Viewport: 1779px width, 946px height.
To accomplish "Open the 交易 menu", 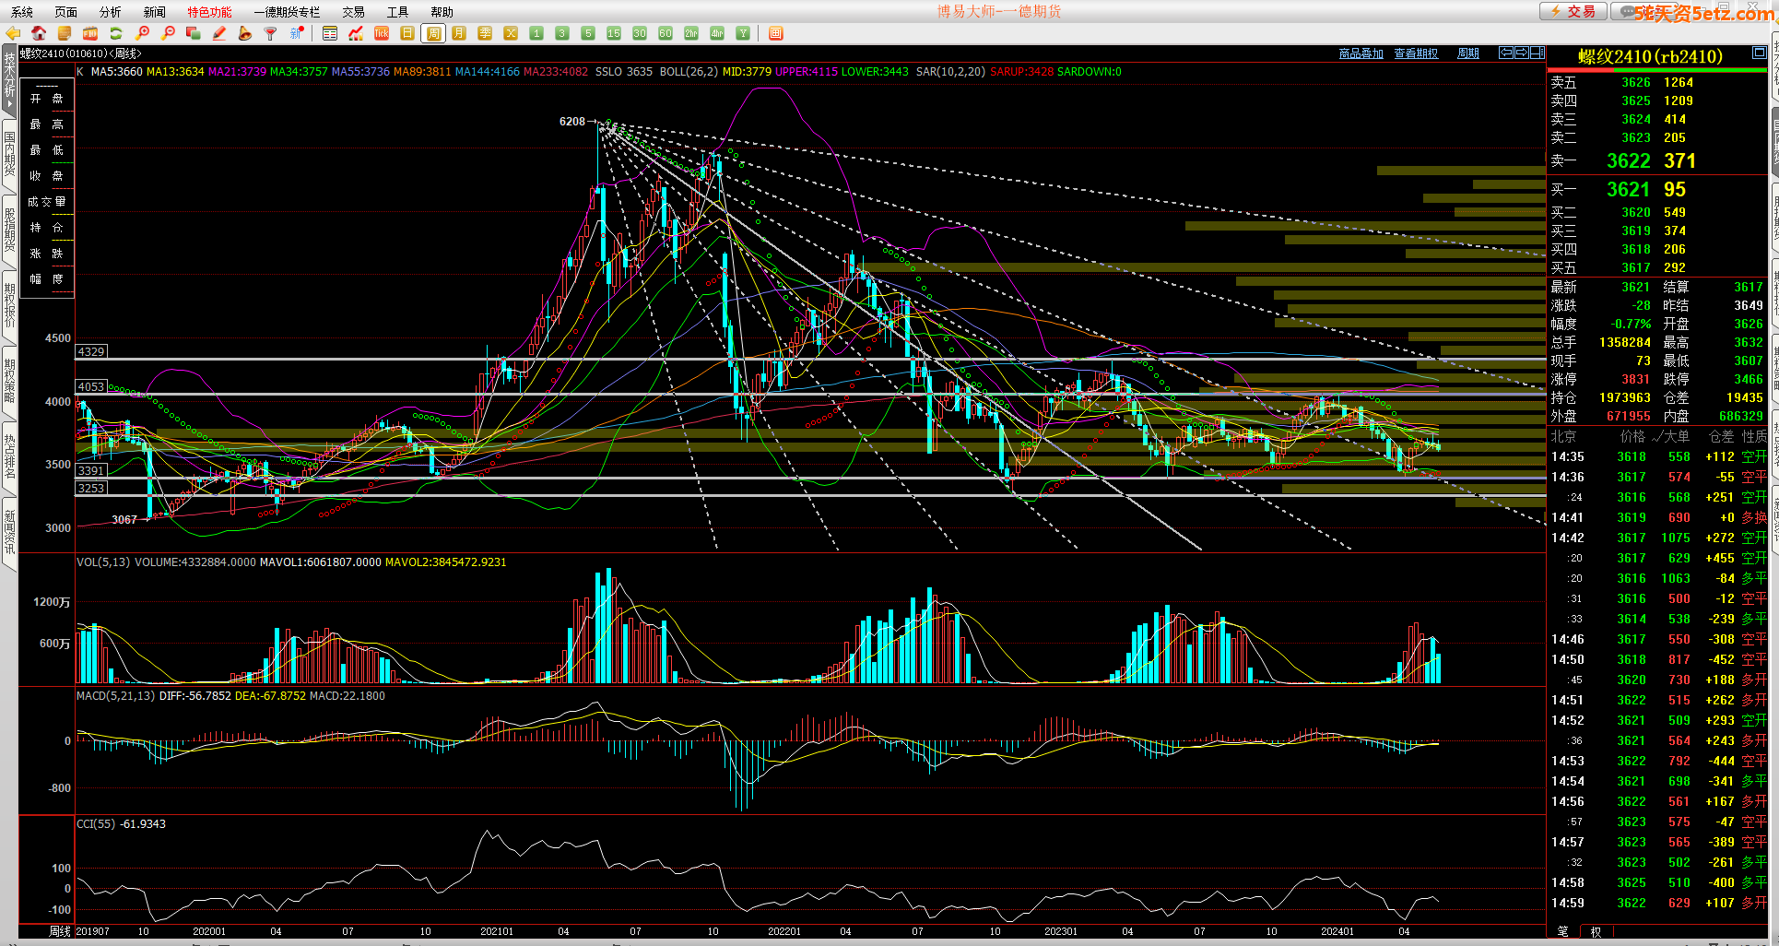I will click(354, 12).
